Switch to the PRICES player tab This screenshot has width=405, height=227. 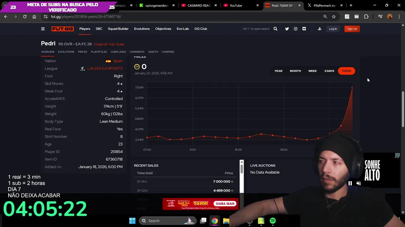83,52
